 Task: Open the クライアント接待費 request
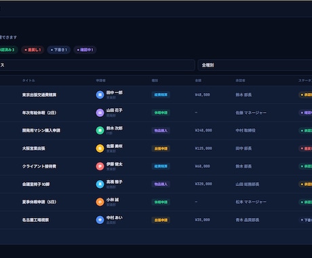click(x=39, y=166)
